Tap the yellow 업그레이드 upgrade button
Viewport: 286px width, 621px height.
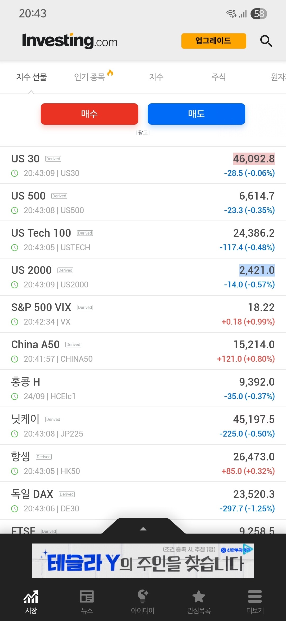(x=213, y=41)
